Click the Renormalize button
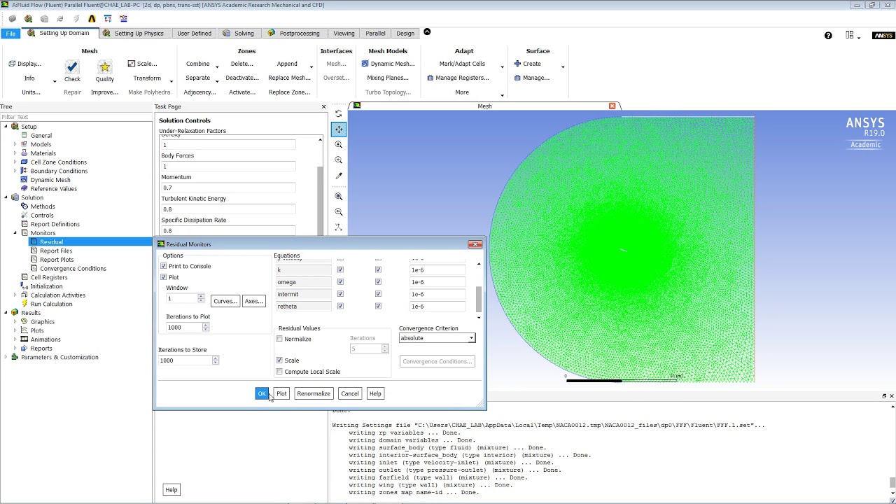 (x=314, y=393)
